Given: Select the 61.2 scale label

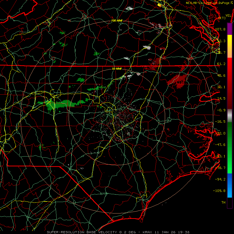Looking at the screenshot, I should [x=221, y=64].
